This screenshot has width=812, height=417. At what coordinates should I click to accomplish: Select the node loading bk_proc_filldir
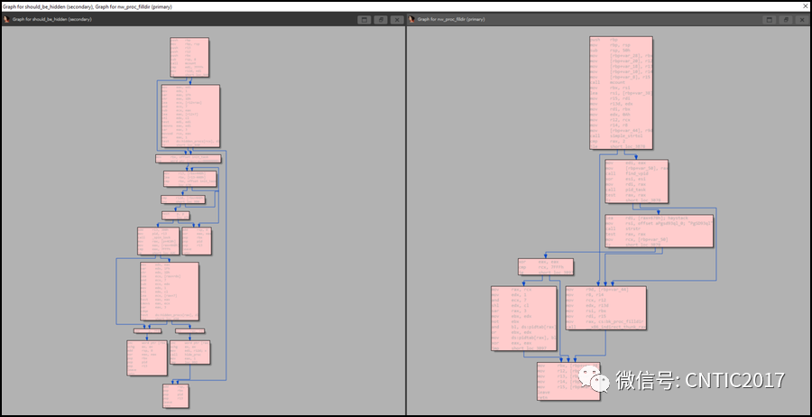pyautogui.click(x=605, y=308)
